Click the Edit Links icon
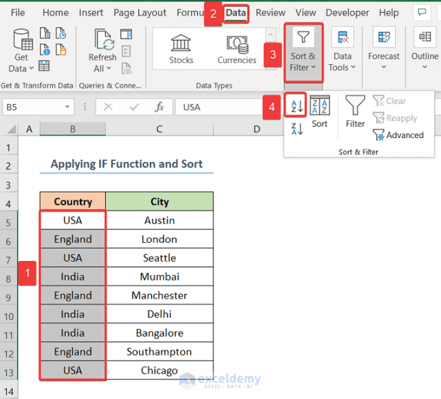Image resolution: width=441 pixels, height=399 pixels. [126, 68]
